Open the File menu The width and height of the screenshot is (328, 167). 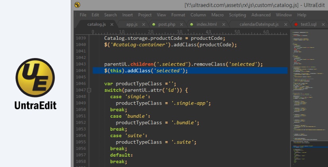[x=83, y=15]
